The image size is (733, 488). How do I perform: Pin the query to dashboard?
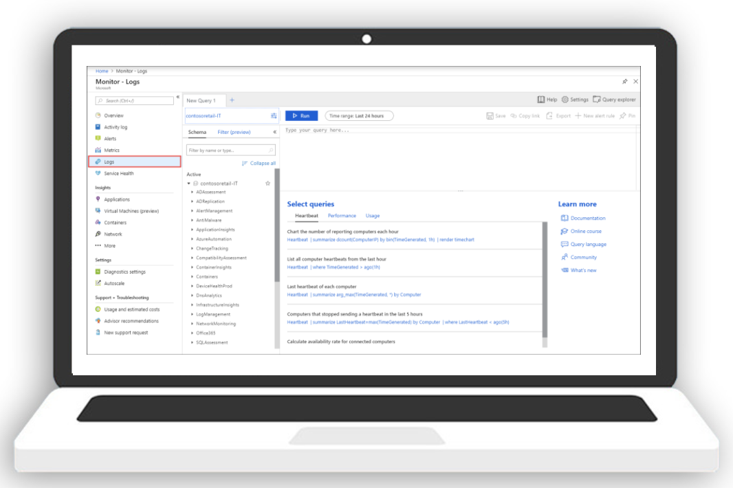627,116
